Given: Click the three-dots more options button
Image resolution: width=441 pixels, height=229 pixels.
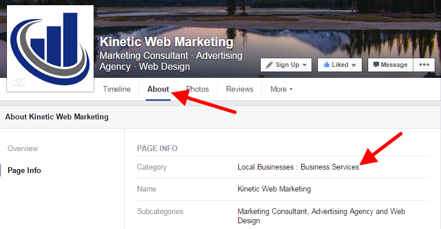Looking at the screenshot, I should pyautogui.click(x=424, y=65).
